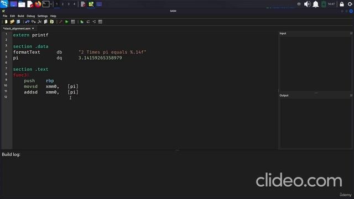Click inside the Output text area

[x=315, y=123]
